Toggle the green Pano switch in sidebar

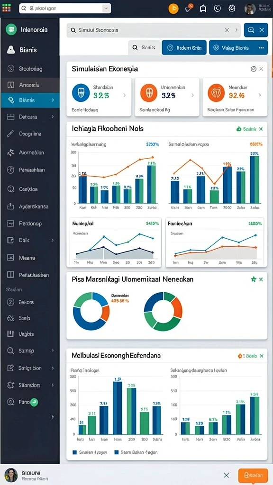(34, 402)
